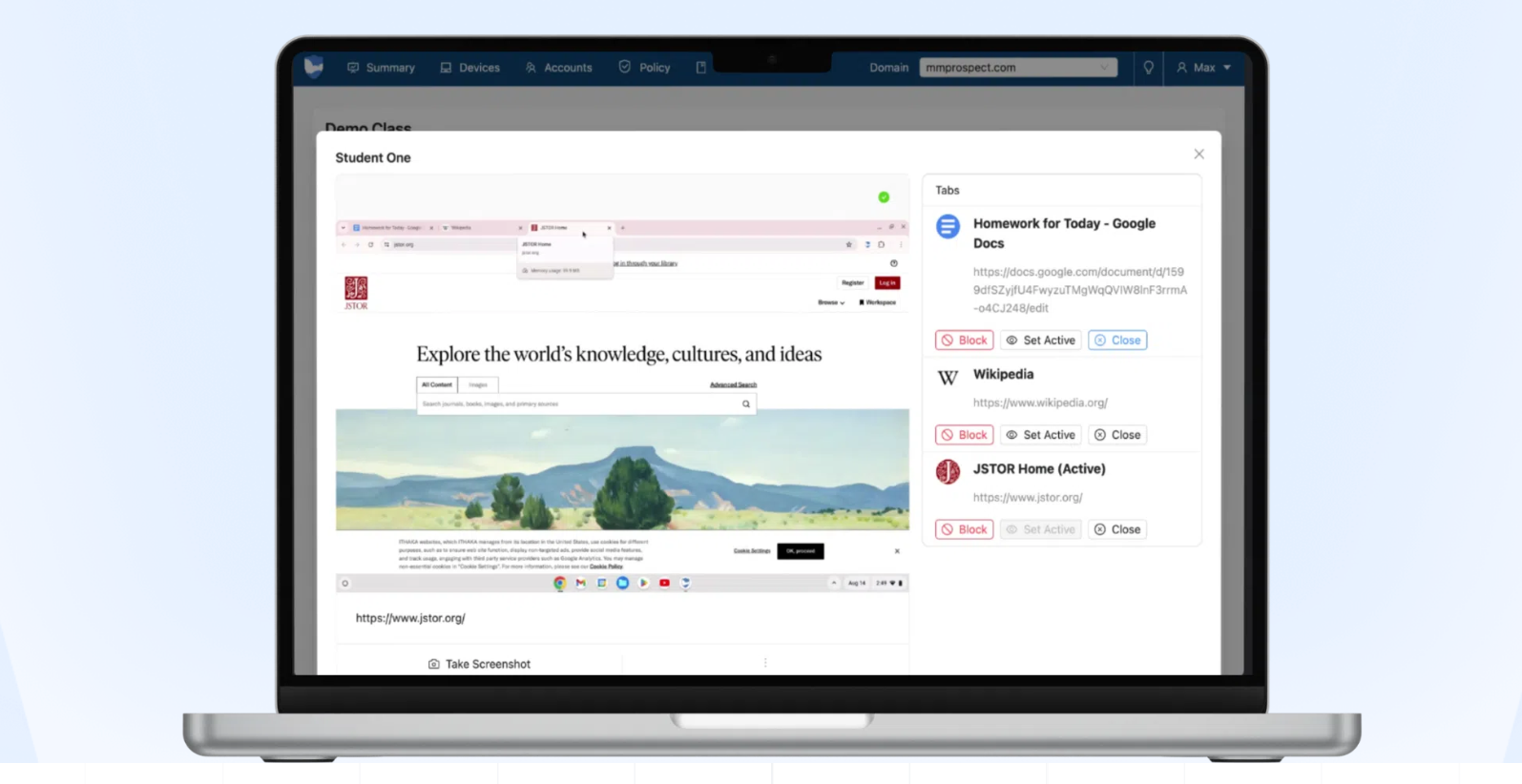Click the black OK, proceed cookie button
Viewport: 1522px width, 784px height.
[801, 551]
